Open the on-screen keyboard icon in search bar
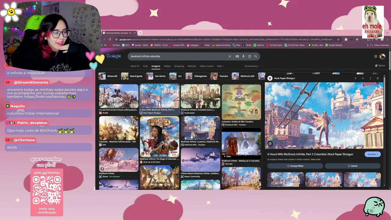Viewport: 391px width, 220px height. coord(237,56)
